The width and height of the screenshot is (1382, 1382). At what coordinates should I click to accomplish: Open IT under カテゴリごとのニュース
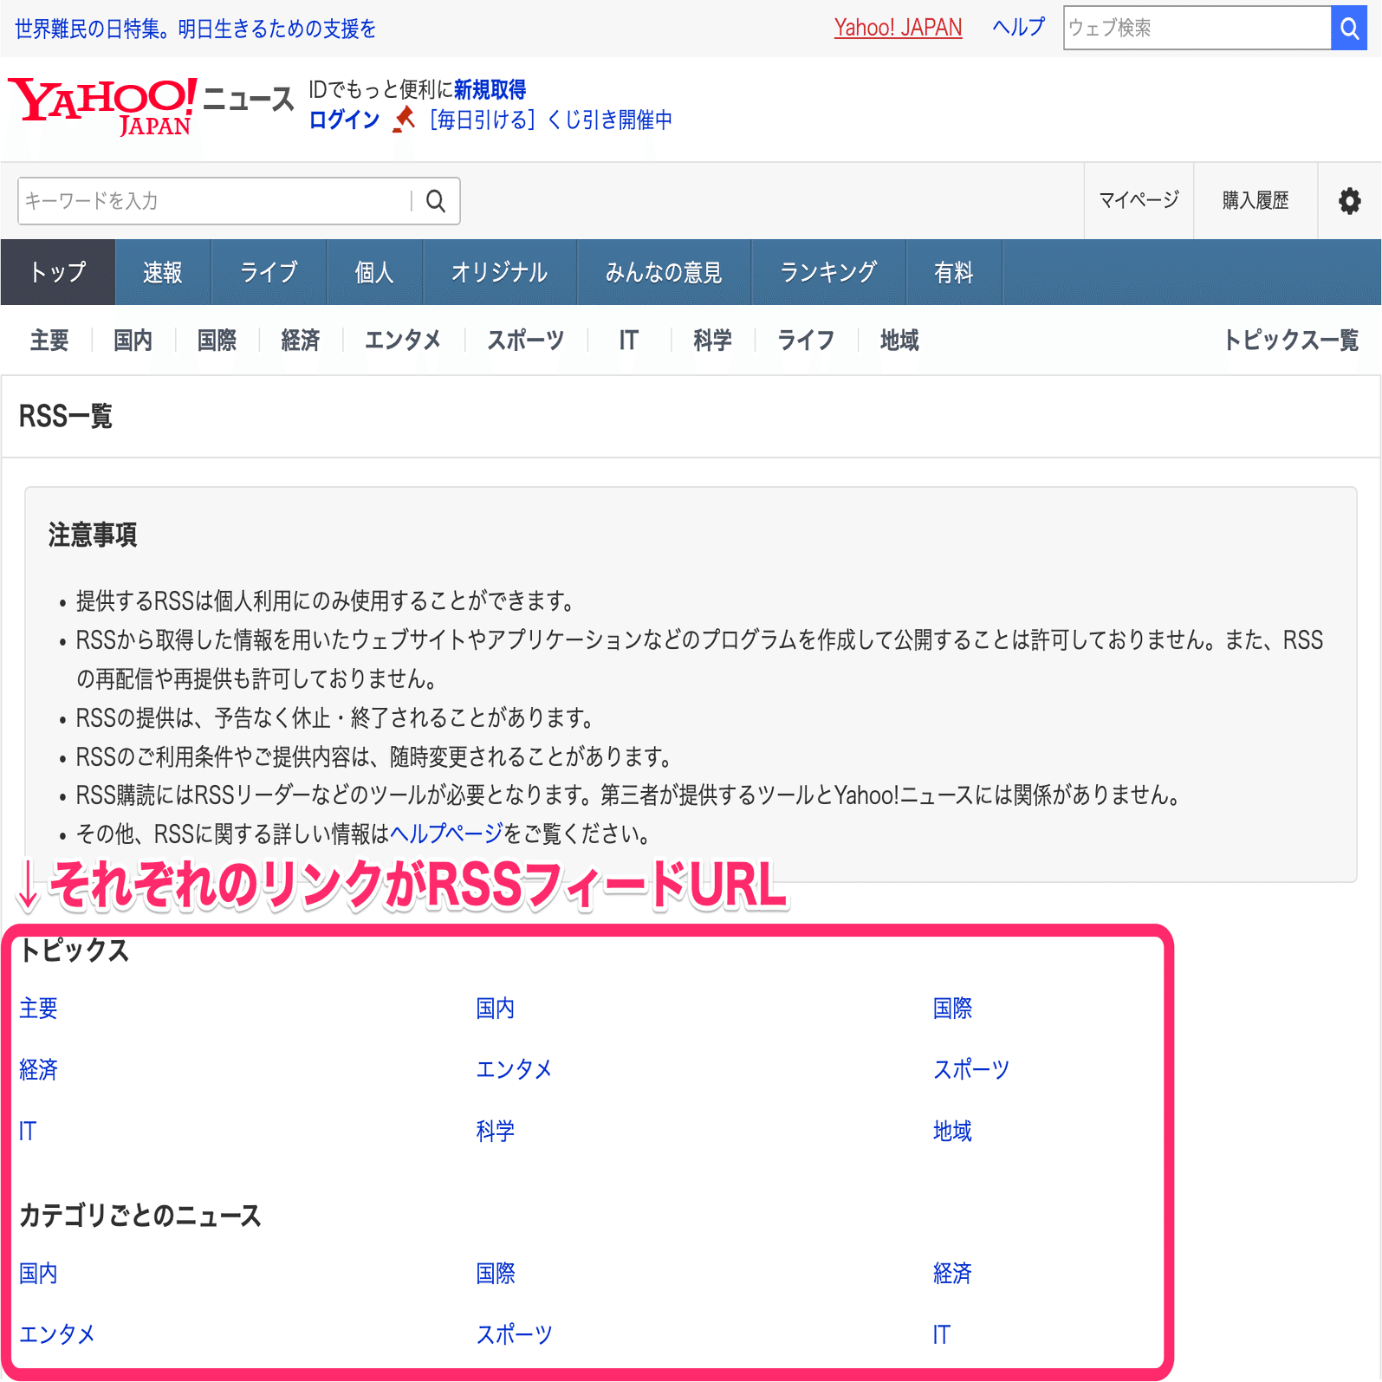[x=942, y=1334]
